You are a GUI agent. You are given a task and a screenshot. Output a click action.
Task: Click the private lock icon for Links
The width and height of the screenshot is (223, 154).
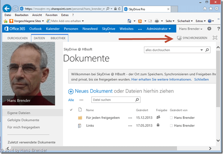tap(158, 125)
